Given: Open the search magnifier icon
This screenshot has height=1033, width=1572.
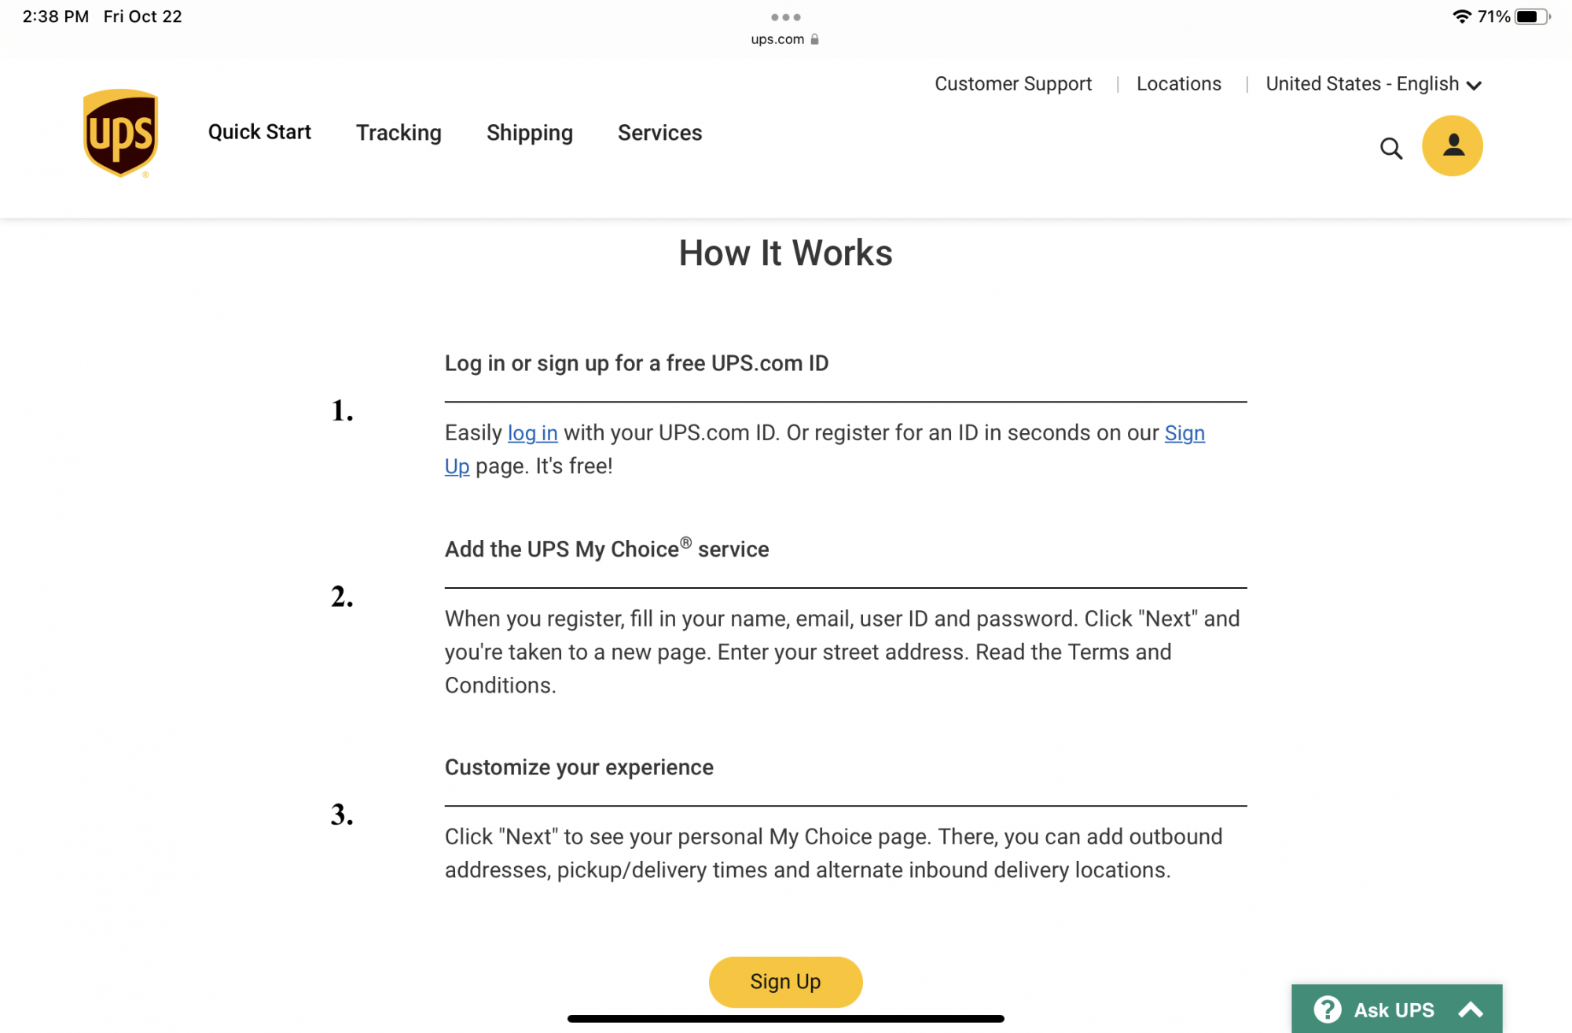Looking at the screenshot, I should (x=1390, y=148).
